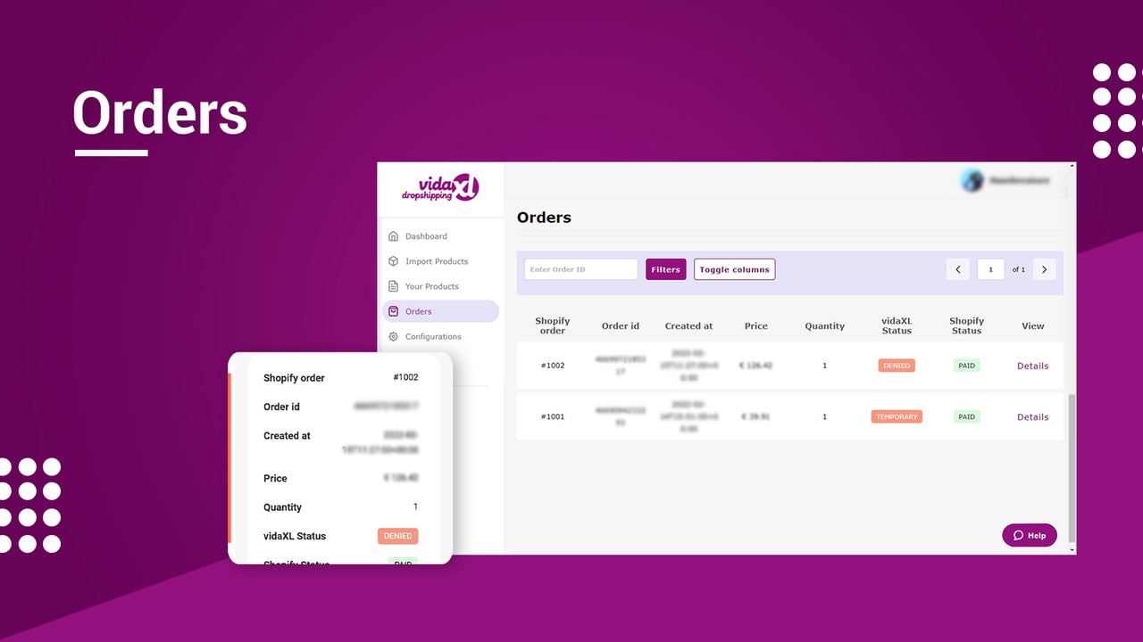
Task: Select Orders in the sidebar
Action: tap(440, 311)
